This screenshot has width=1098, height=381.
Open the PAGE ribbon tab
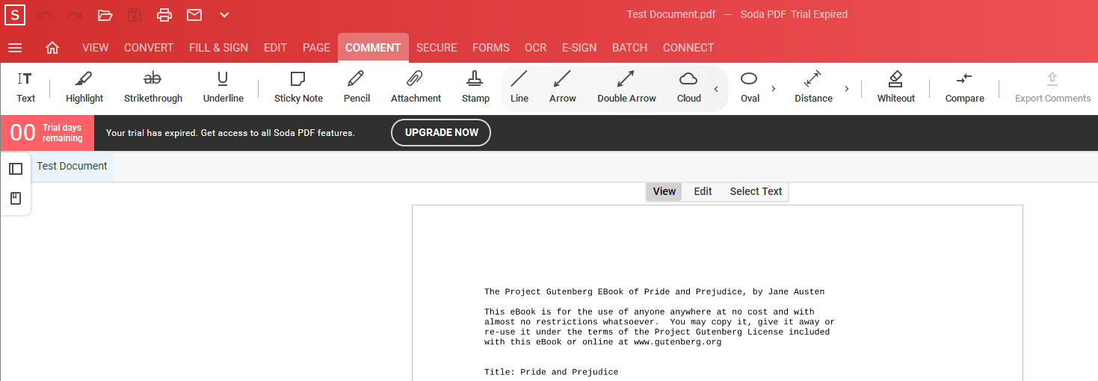tap(316, 48)
